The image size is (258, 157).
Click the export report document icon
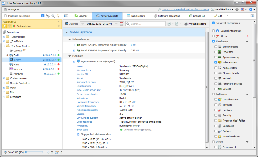click(177, 24)
